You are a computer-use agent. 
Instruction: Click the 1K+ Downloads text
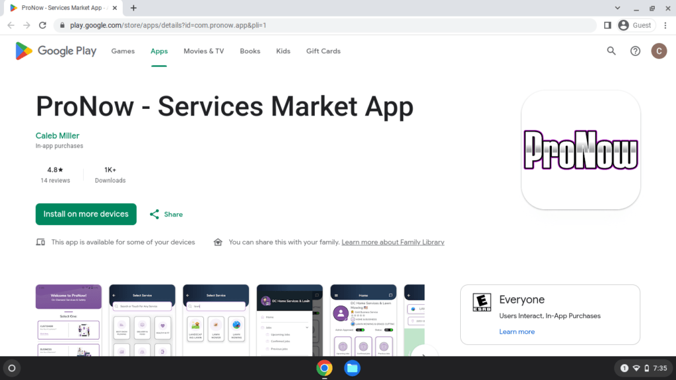coord(110,174)
